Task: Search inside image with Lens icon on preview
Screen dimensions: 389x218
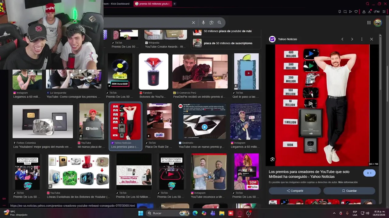Action: 272,159
